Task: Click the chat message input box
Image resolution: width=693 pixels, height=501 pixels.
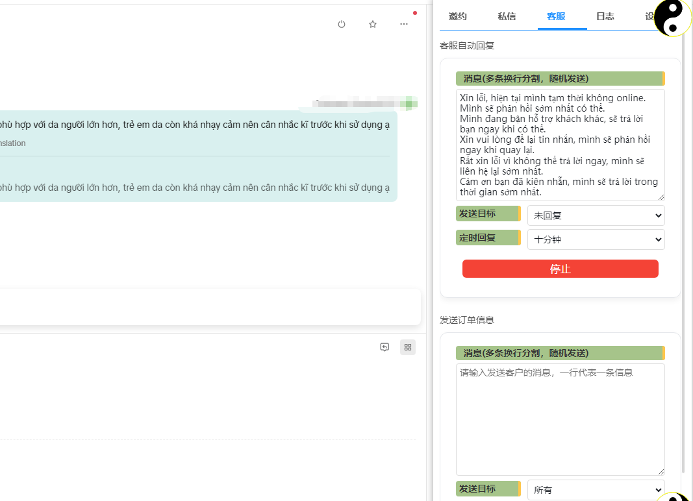Action: 208,307
